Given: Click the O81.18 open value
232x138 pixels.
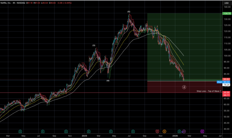Looking at the screenshot, I should tap(29, 3).
